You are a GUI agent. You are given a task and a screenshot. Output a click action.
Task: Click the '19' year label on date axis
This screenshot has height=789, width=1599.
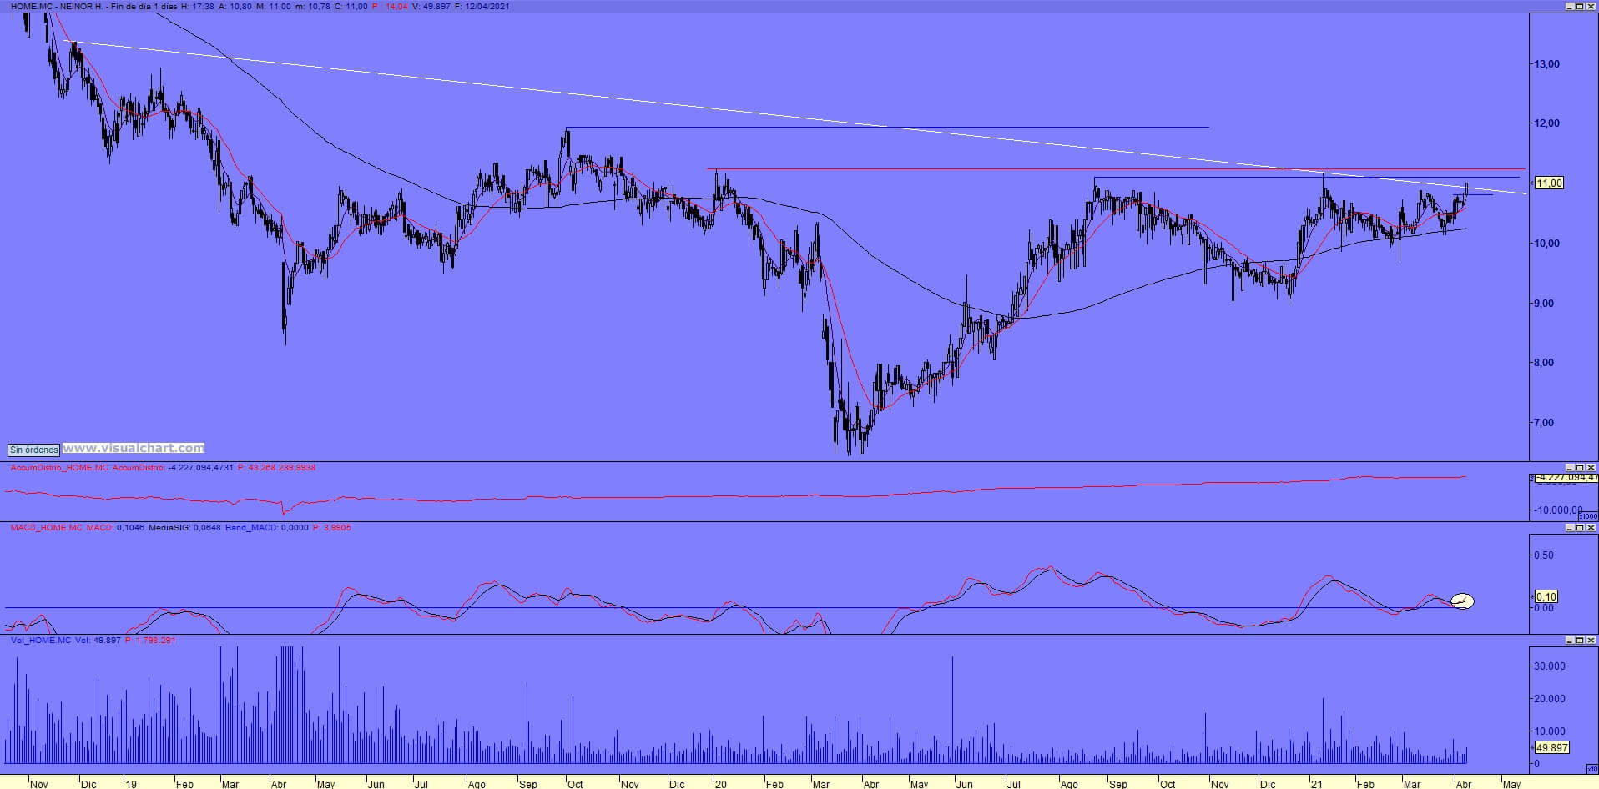(130, 784)
